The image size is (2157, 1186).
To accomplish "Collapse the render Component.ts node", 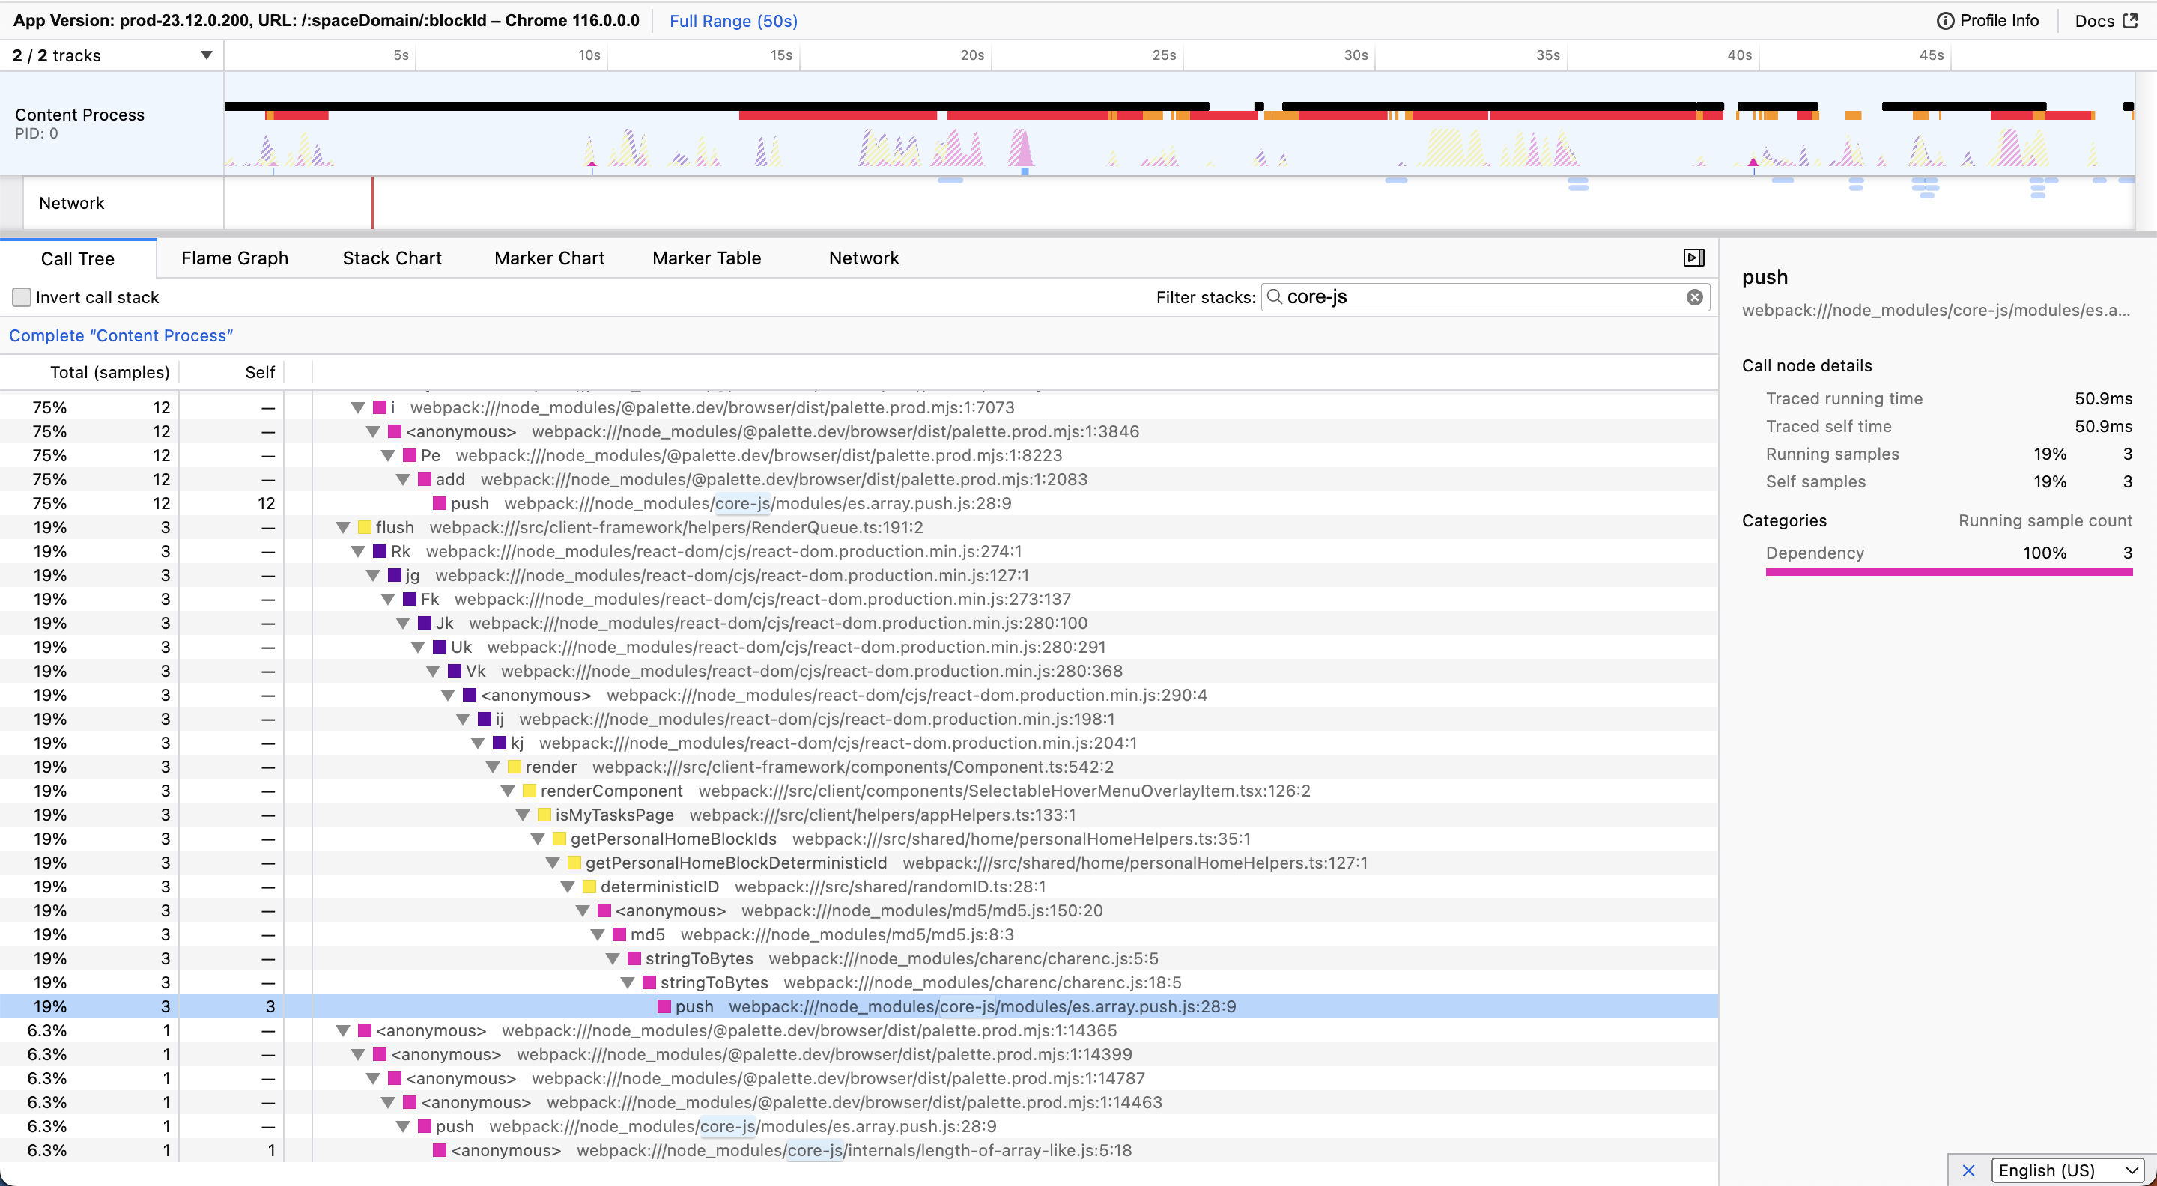I will (x=492, y=767).
